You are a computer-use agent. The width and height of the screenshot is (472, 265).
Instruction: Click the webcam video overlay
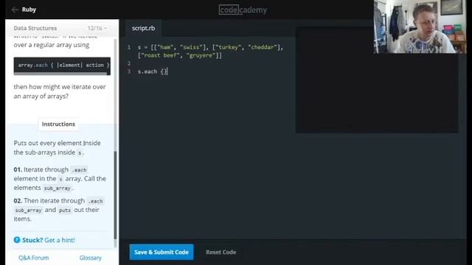point(420,26)
